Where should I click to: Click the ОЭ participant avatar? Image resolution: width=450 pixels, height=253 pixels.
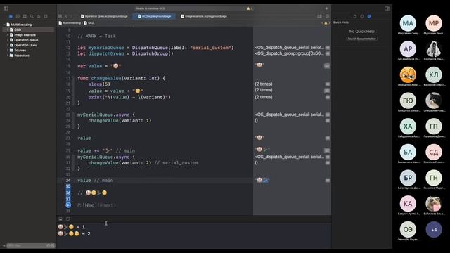tap(408, 230)
